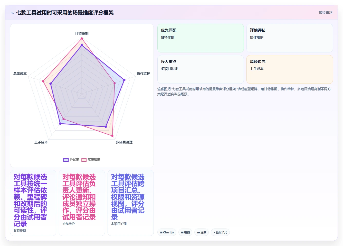Click the 协作维护 caption under the pink data card
This screenshot has width=343, height=246.
[69, 224]
